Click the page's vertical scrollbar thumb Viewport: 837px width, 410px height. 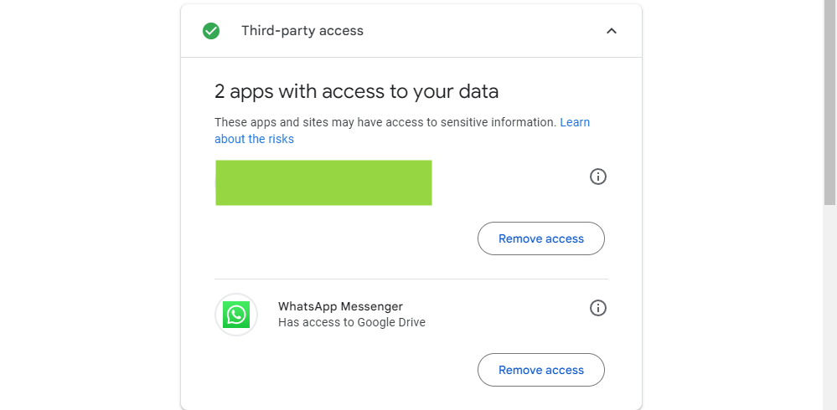click(x=829, y=100)
